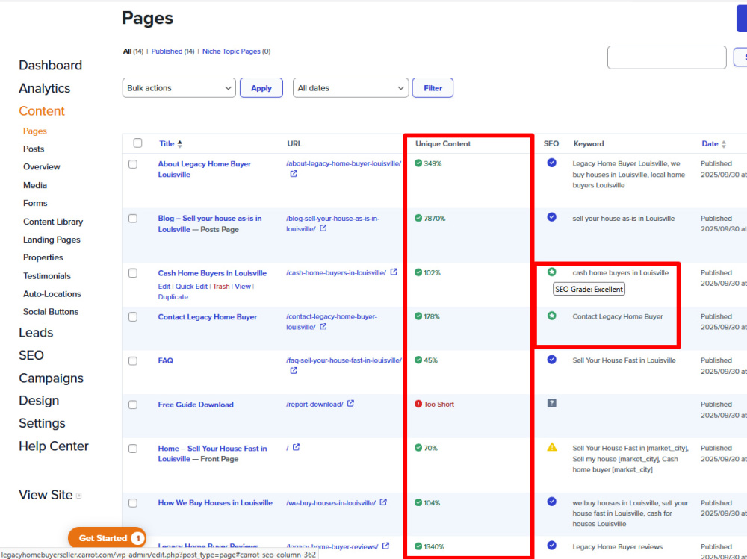
Task: Open Auto-Locations in Content submenu
Action: [x=52, y=294]
